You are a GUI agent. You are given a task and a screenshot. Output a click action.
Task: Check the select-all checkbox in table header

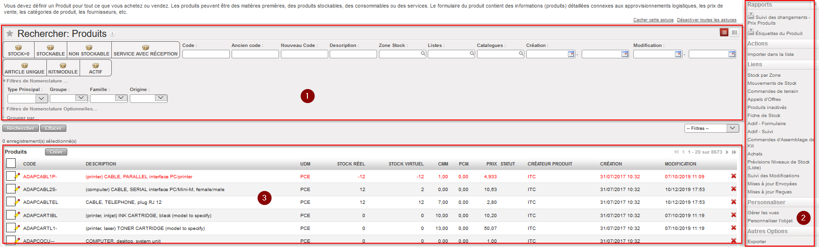click(11, 164)
